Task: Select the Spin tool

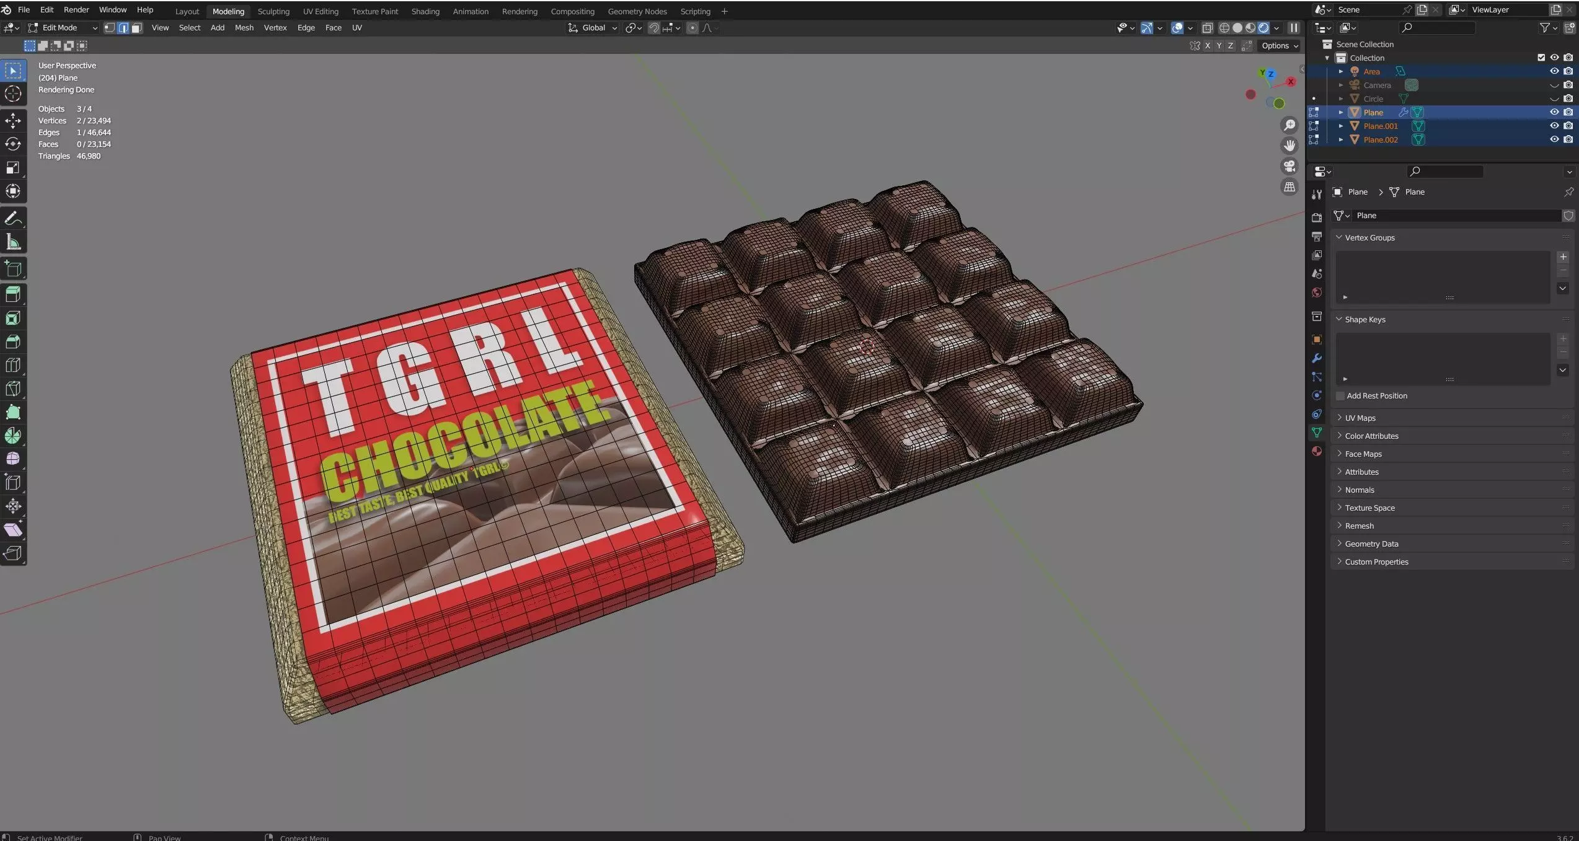Action: (x=13, y=436)
